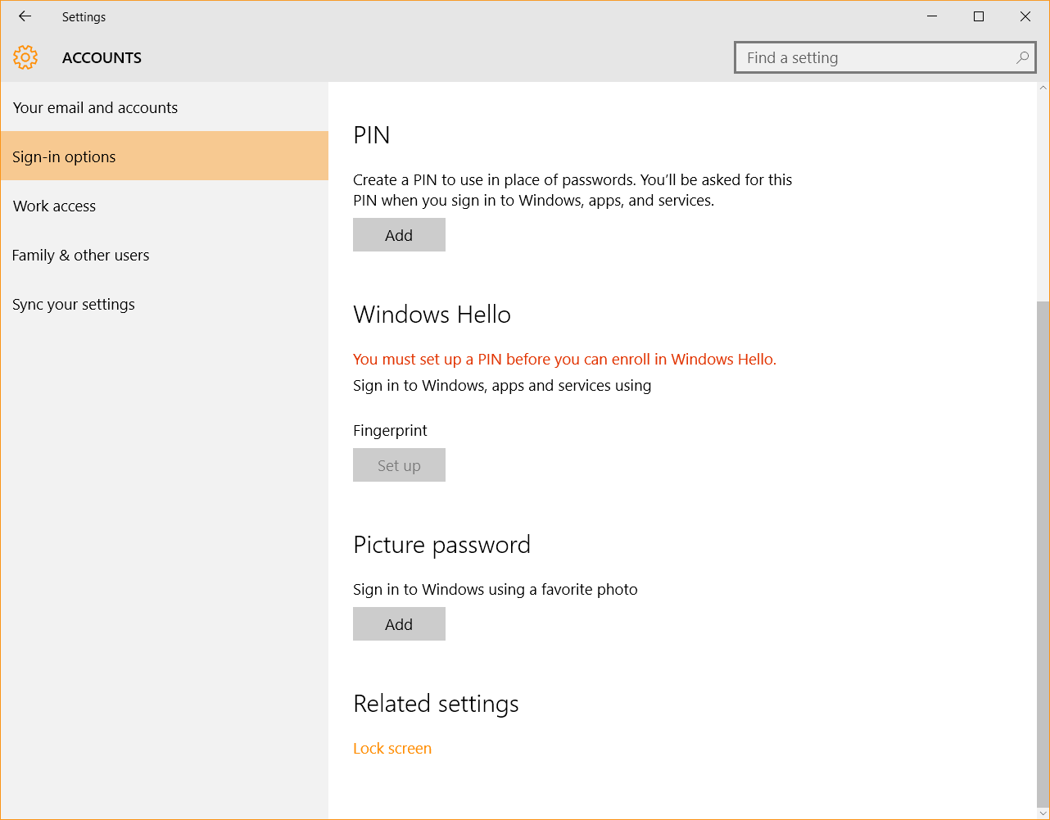Click the PIN heading
The image size is (1050, 820).
click(x=372, y=135)
